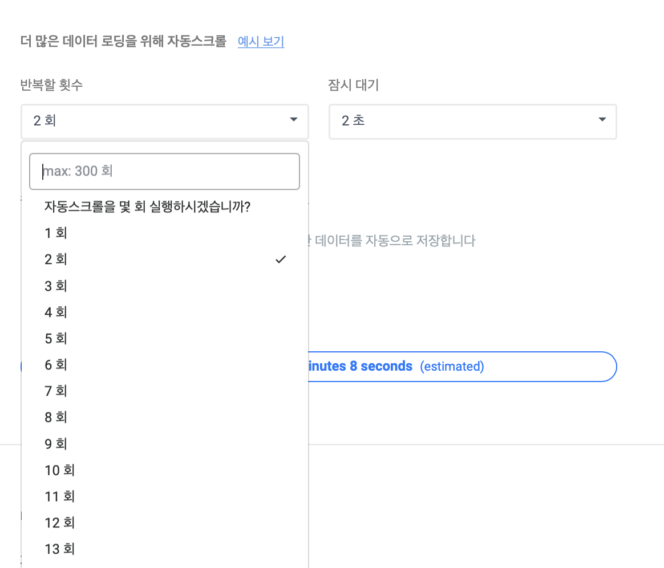Select the 5 회 option
This screenshot has height=568, width=664.
pos(56,338)
